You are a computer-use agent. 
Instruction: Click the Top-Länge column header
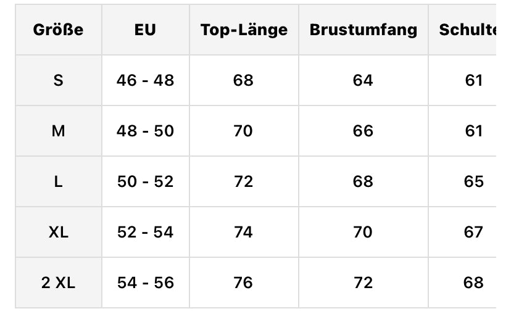point(244,30)
